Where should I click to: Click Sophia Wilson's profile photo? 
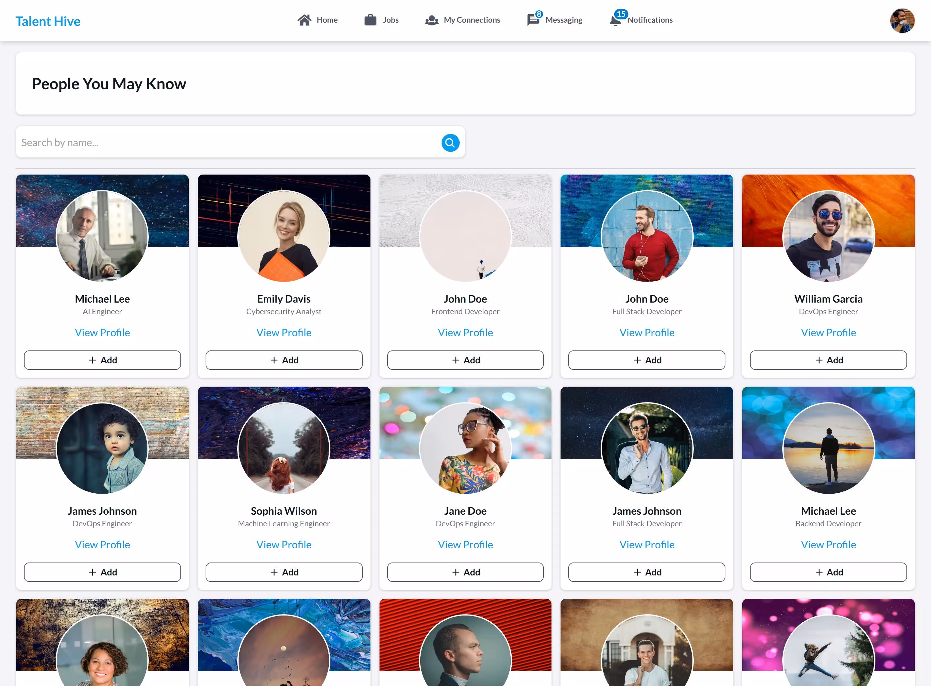point(284,448)
